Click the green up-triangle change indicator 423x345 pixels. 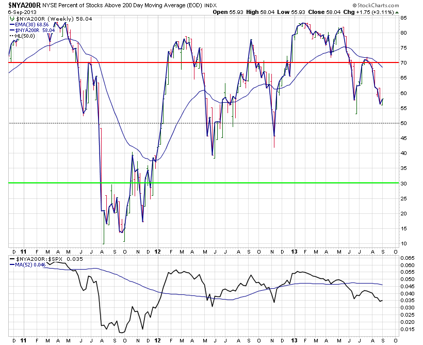(x=397, y=12)
